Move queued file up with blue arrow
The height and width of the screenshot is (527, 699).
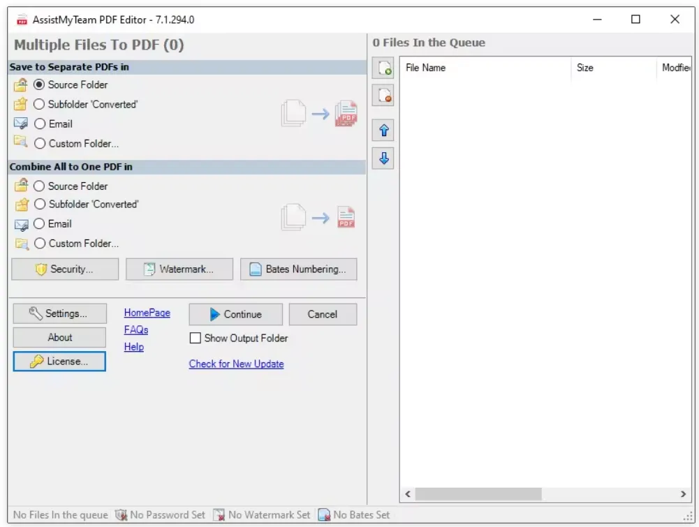[383, 131]
